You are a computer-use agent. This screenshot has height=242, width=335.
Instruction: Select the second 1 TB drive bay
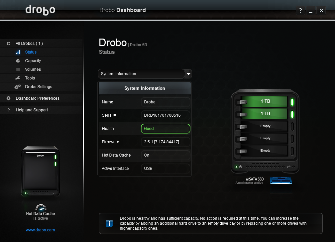pyautogui.click(x=265, y=113)
